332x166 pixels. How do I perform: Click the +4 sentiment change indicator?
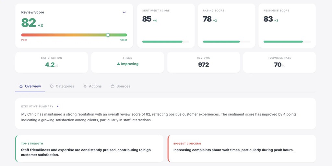[155, 20]
